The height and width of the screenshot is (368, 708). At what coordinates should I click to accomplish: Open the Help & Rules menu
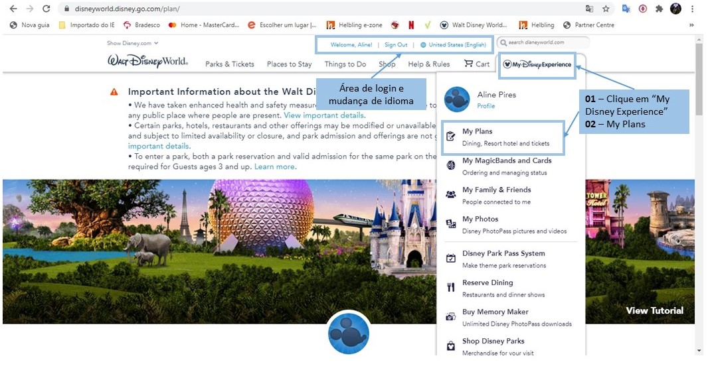[x=429, y=64]
